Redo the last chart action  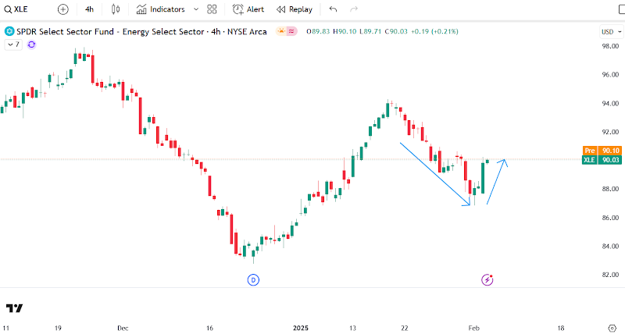(x=354, y=9)
